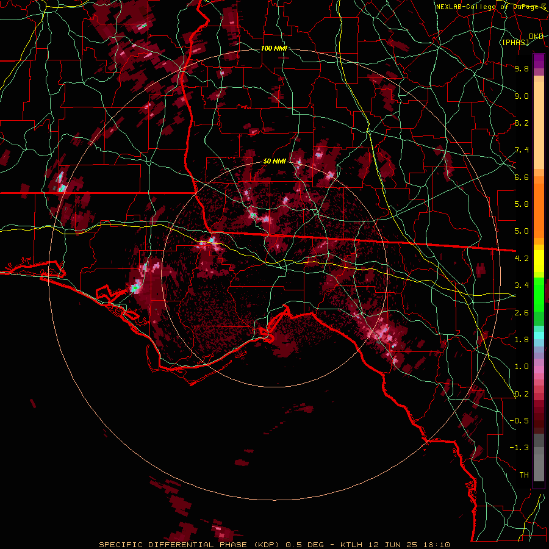This screenshot has height=549, width=549.
Task: Click the 2.6 value on the color scale
Action: tap(522, 313)
